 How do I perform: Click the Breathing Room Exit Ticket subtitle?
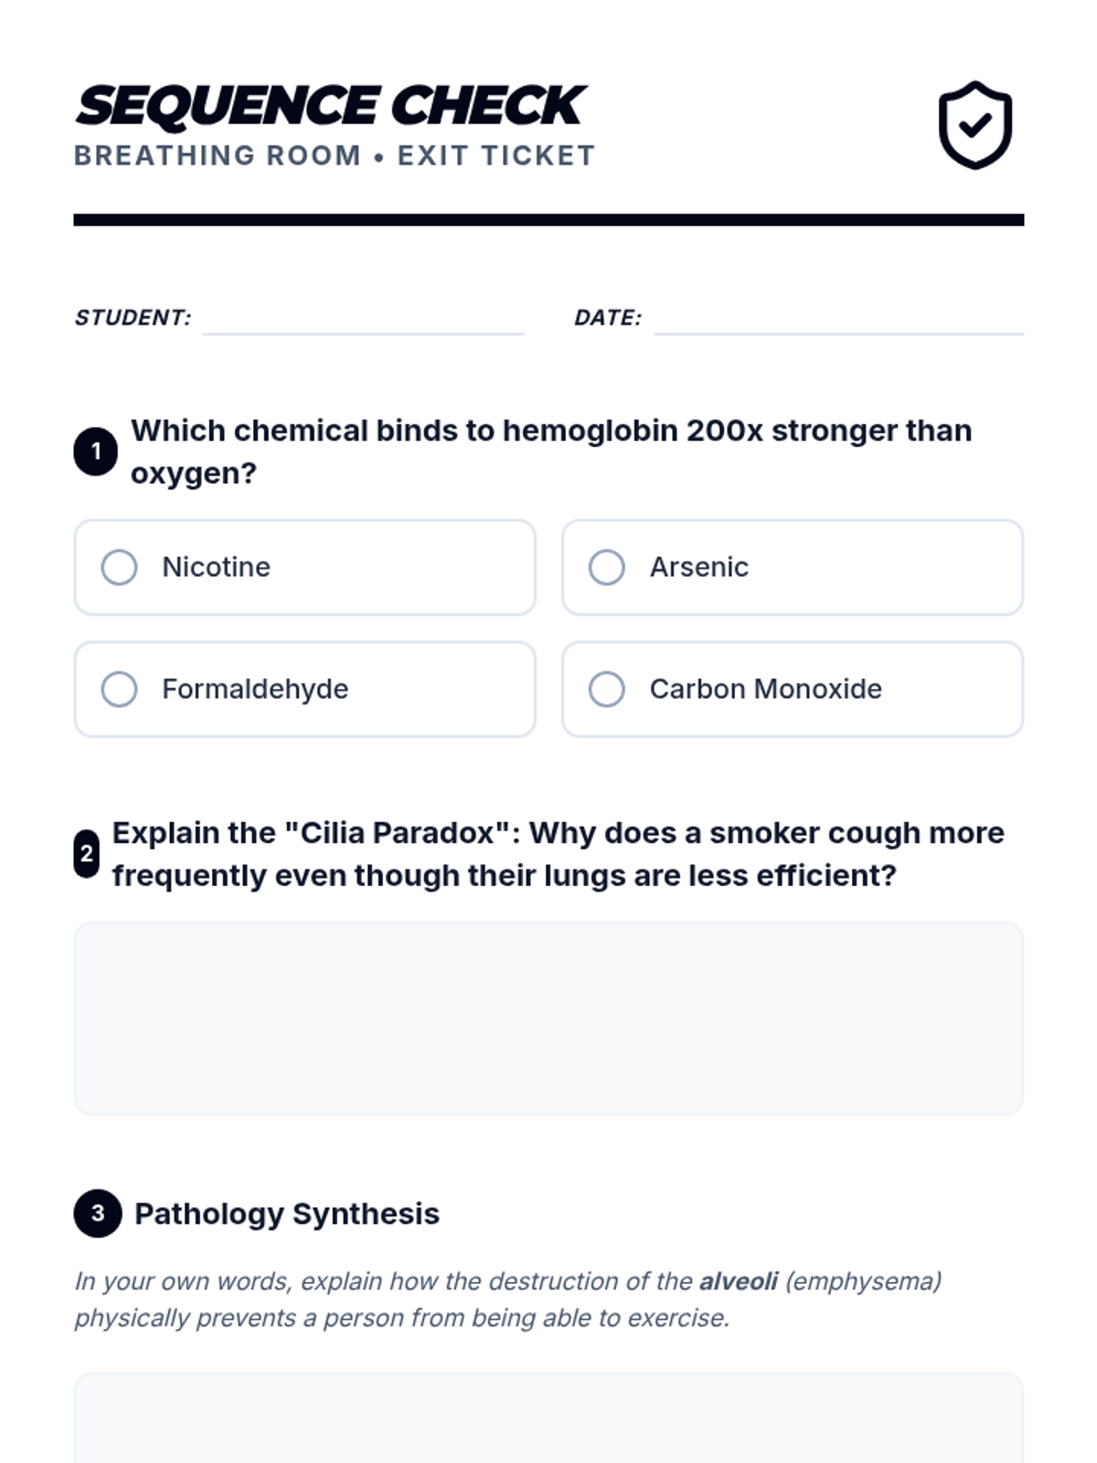click(334, 155)
